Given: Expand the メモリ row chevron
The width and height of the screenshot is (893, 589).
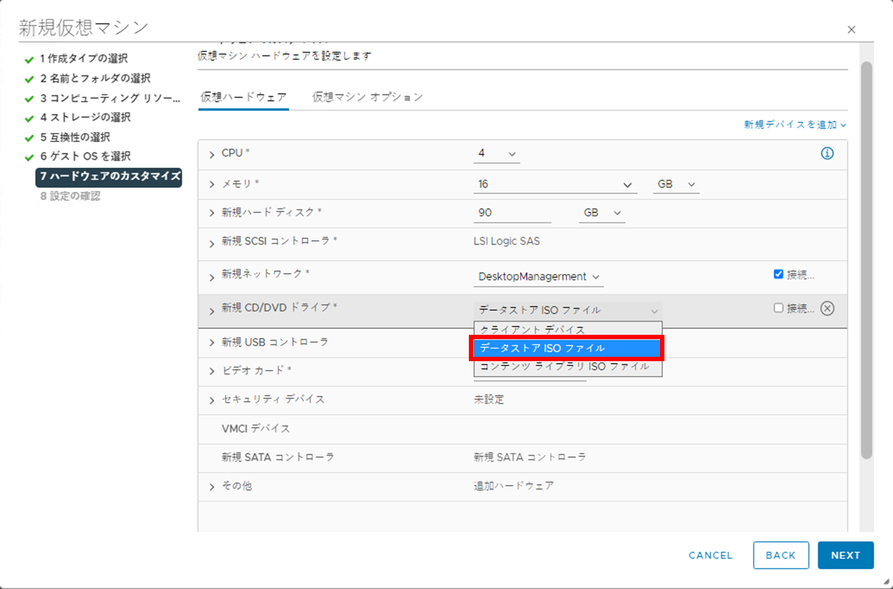Looking at the screenshot, I should (x=211, y=184).
